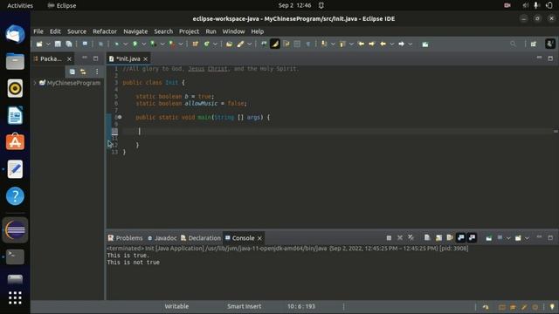This screenshot has height=314, width=559.
Task: Switch to the Javadoc tab
Action: pyautogui.click(x=162, y=238)
